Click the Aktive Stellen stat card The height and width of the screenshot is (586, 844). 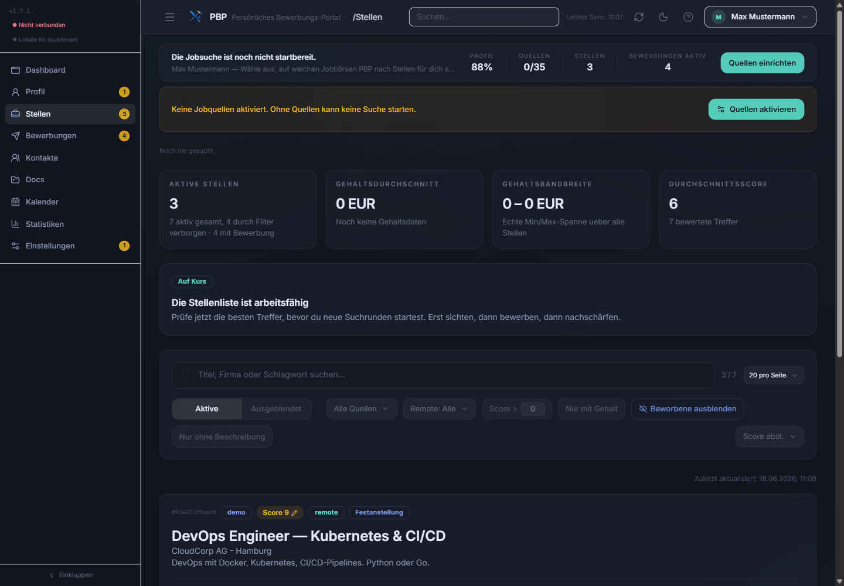pos(238,209)
